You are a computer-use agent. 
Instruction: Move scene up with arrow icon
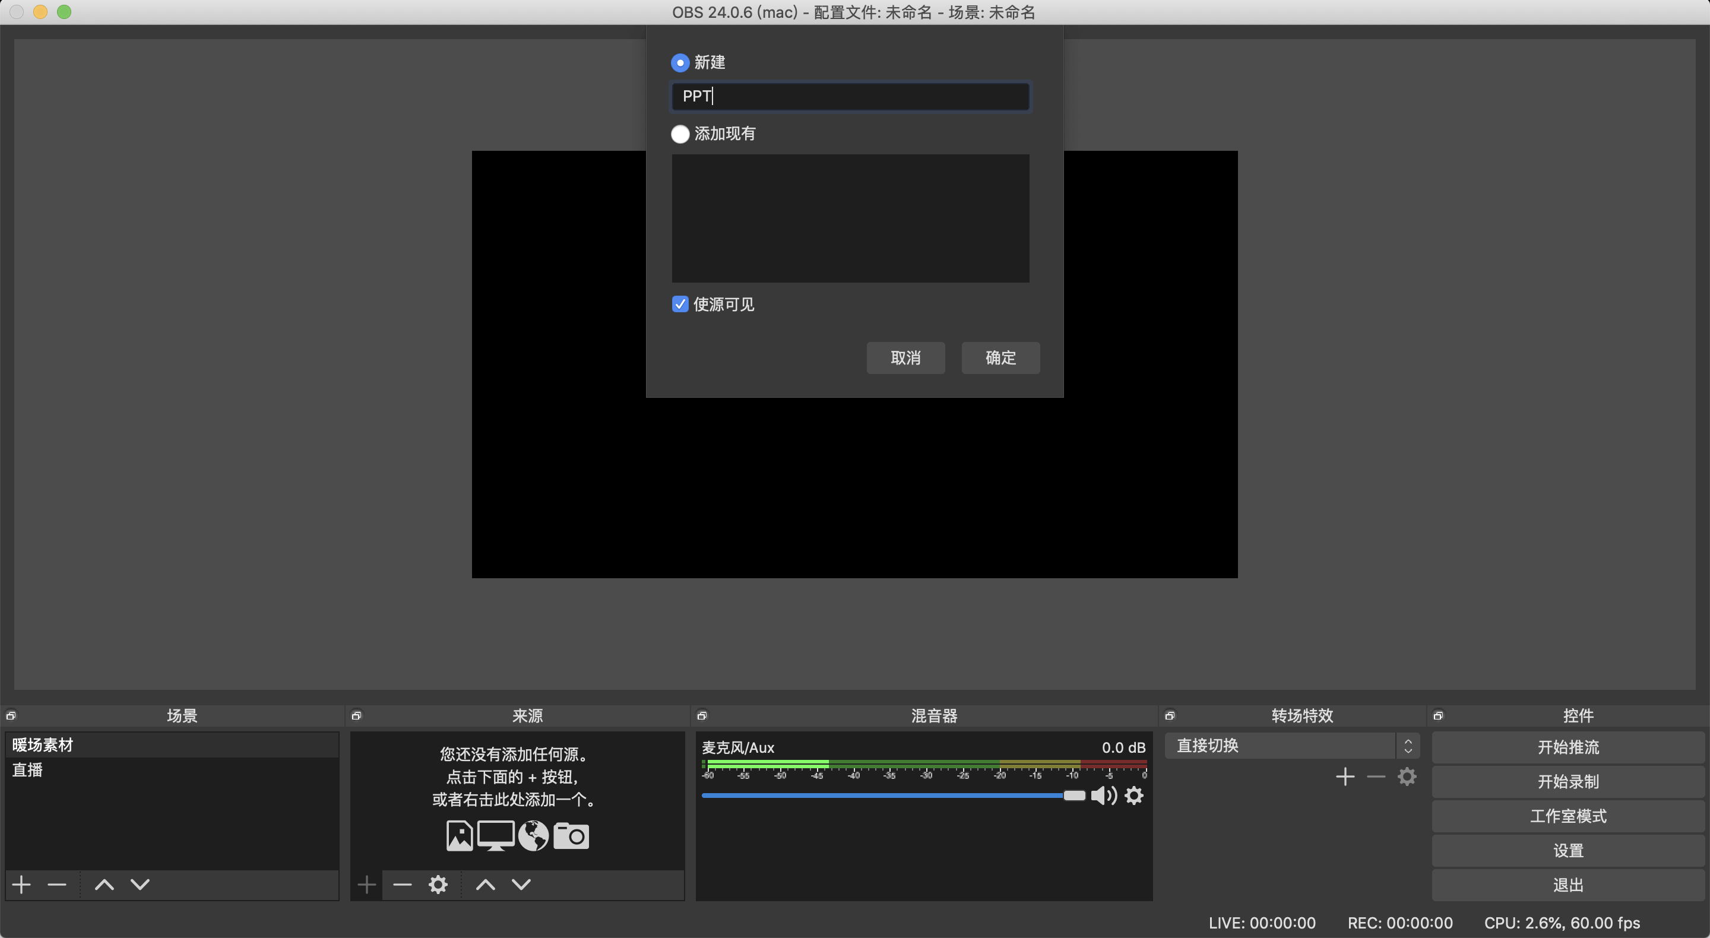[104, 884]
